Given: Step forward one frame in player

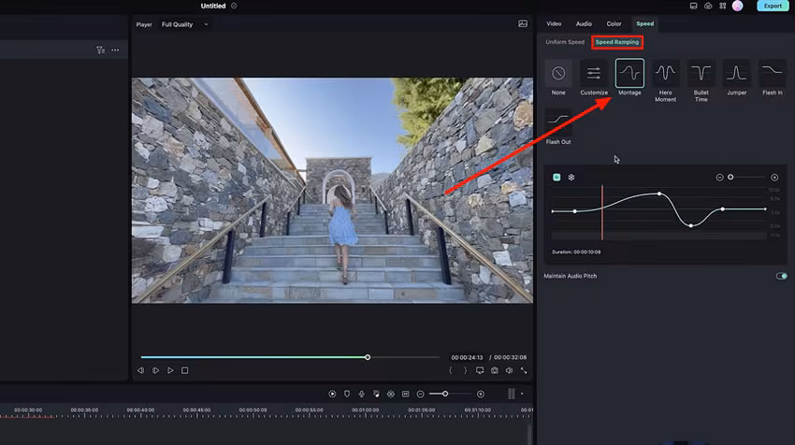Looking at the screenshot, I should (x=155, y=370).
